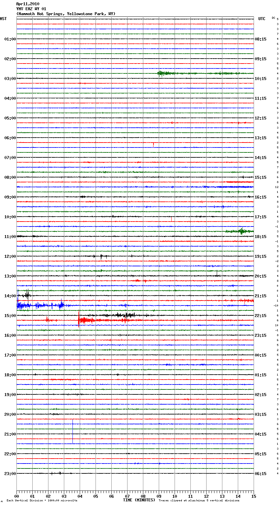This screenshot has width=280, height=505.
Task: Click the '00:15' UTC time label
Action: (261, 355)
